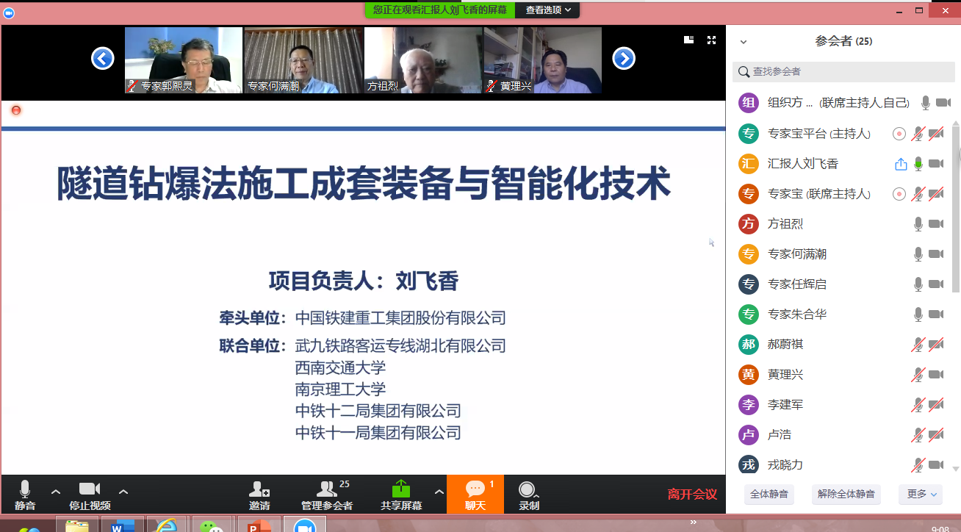961x532 pixels.
Task: Open the manage participants panel icon
Action: tap(326, 489)
